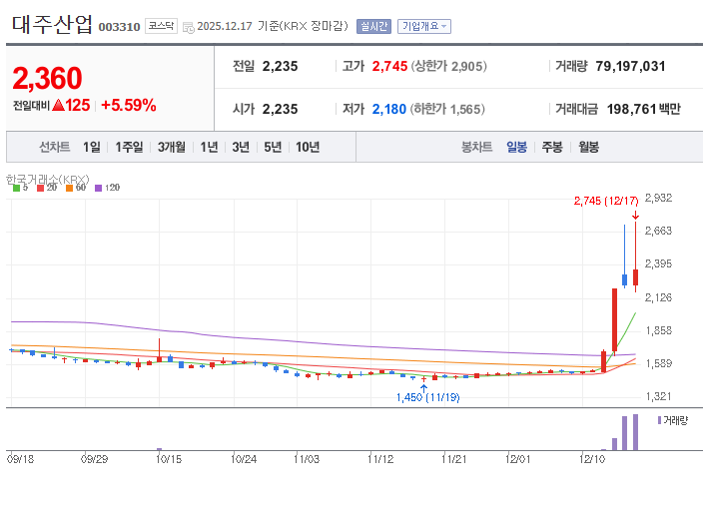Select the 10년 line chart tab
Viewport: 703px width, 507px height.
pyautogui.click(x=308, y=147)
